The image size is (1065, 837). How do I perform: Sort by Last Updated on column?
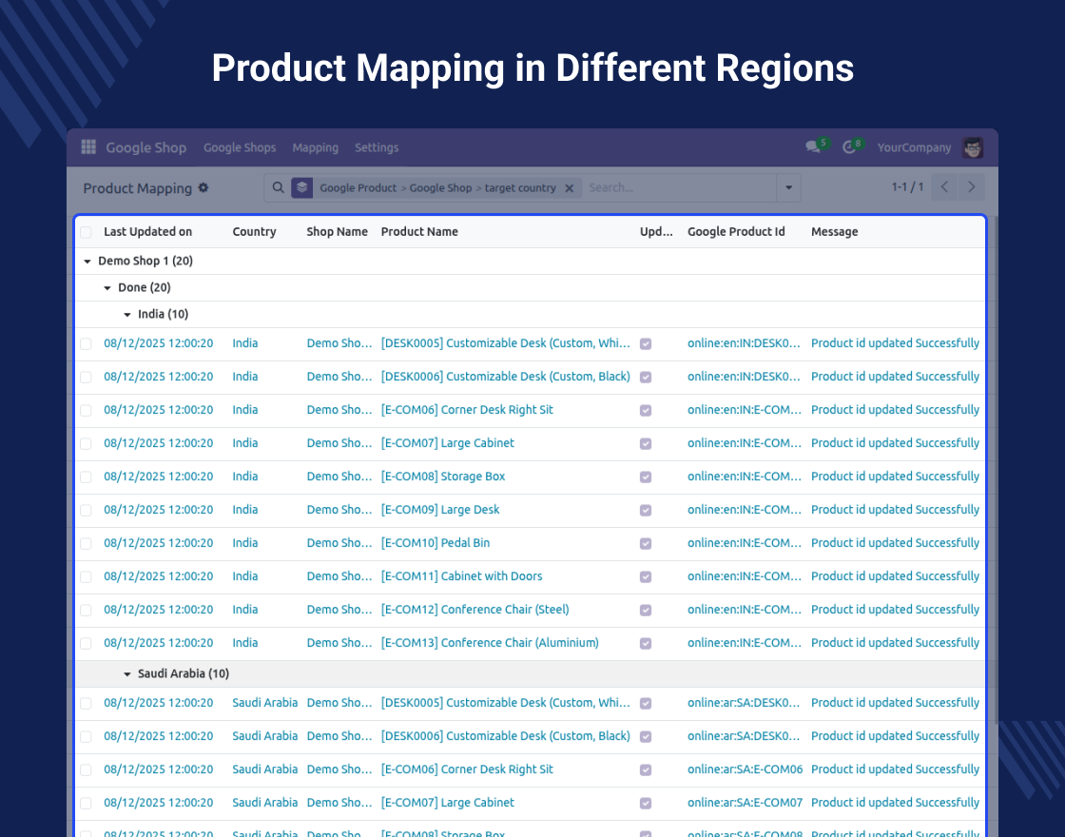point(148,232)
